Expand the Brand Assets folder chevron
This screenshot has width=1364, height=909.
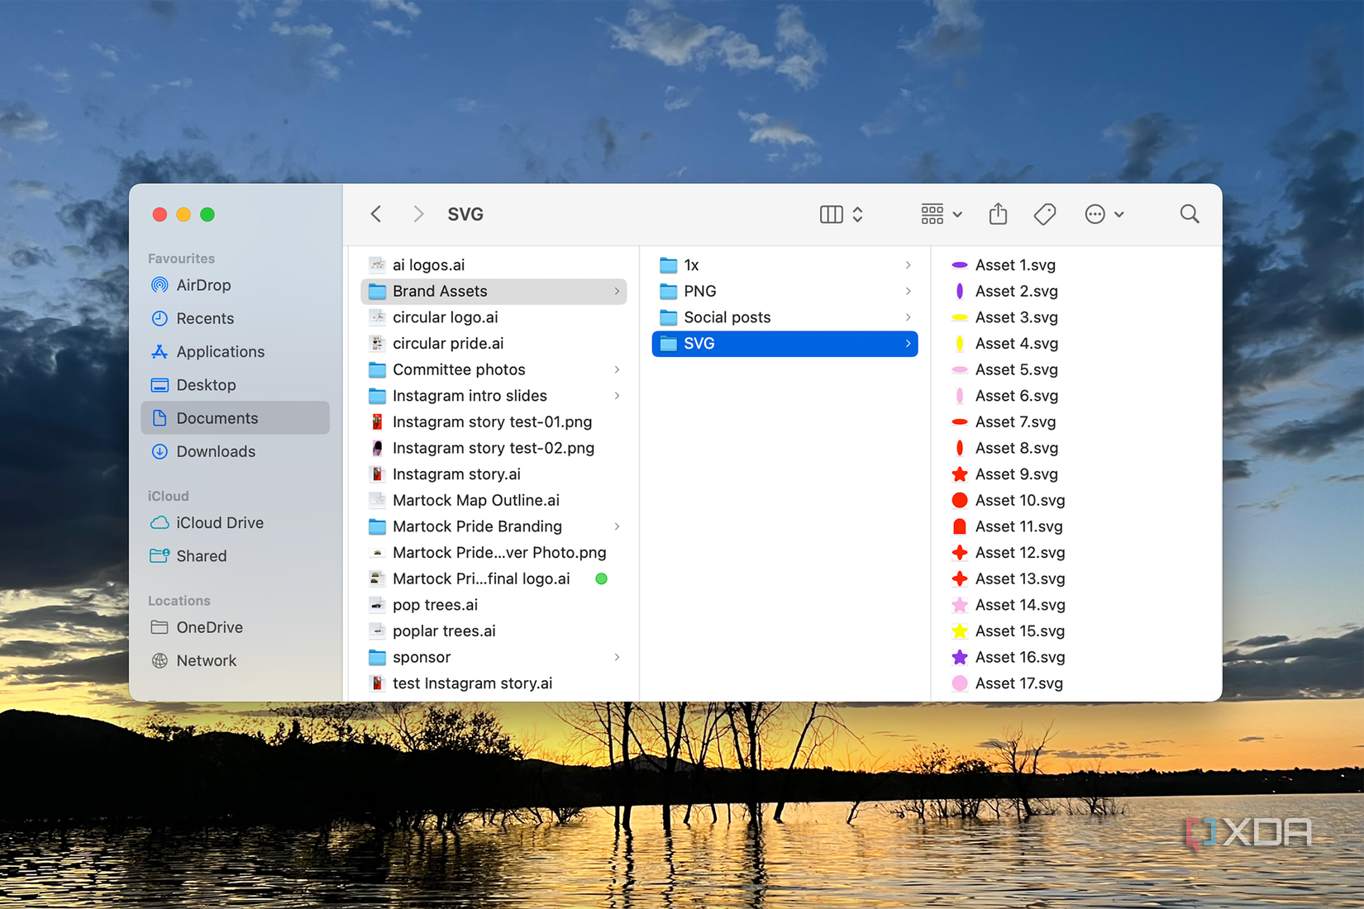[617, 291]
